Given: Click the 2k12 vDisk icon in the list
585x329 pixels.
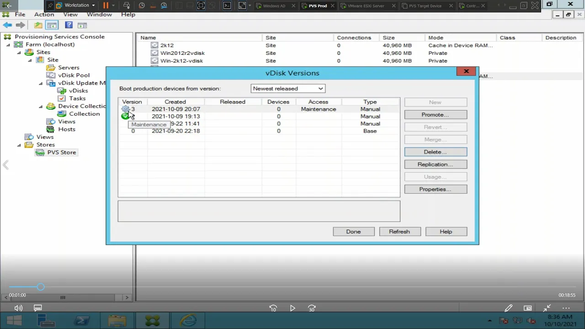Looking at the screenshot, I should (154, 45).
